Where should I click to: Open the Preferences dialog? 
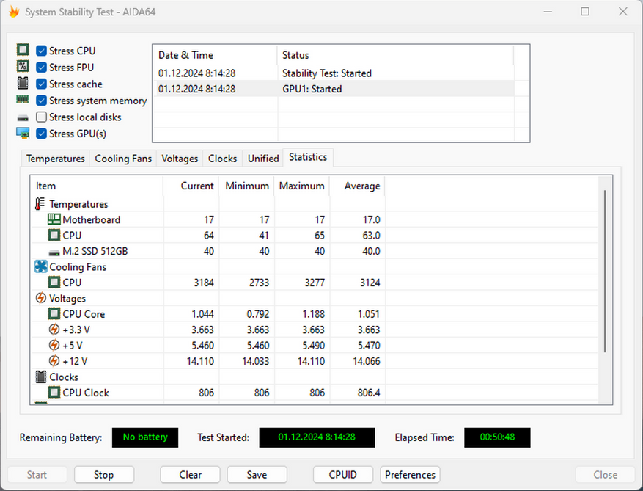pyautogui.click(x=410, y=475)
